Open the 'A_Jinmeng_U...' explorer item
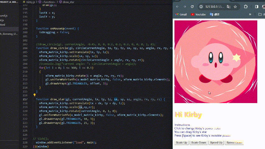This screenshot has width=265, height=149. pyautogui.click(x=9, y=34)
